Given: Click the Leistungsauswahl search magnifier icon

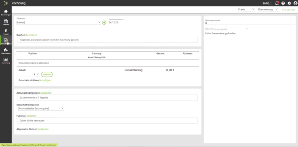Looking at the screenshot, I should click(x=206, y=23).
